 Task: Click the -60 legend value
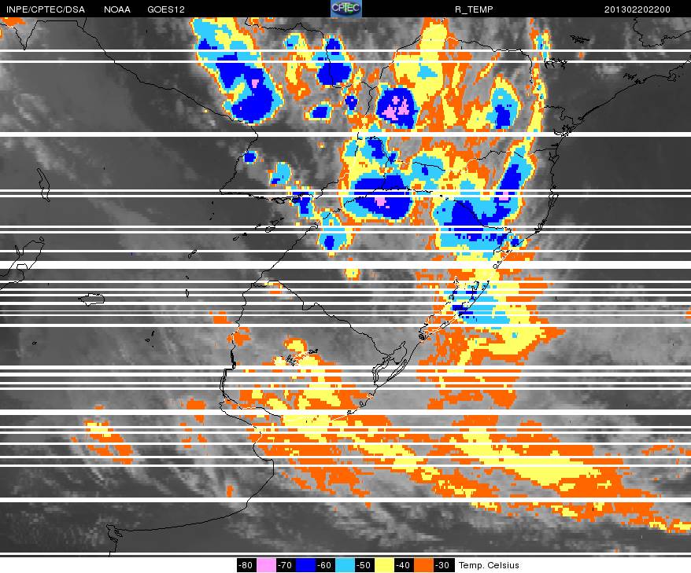325,565
